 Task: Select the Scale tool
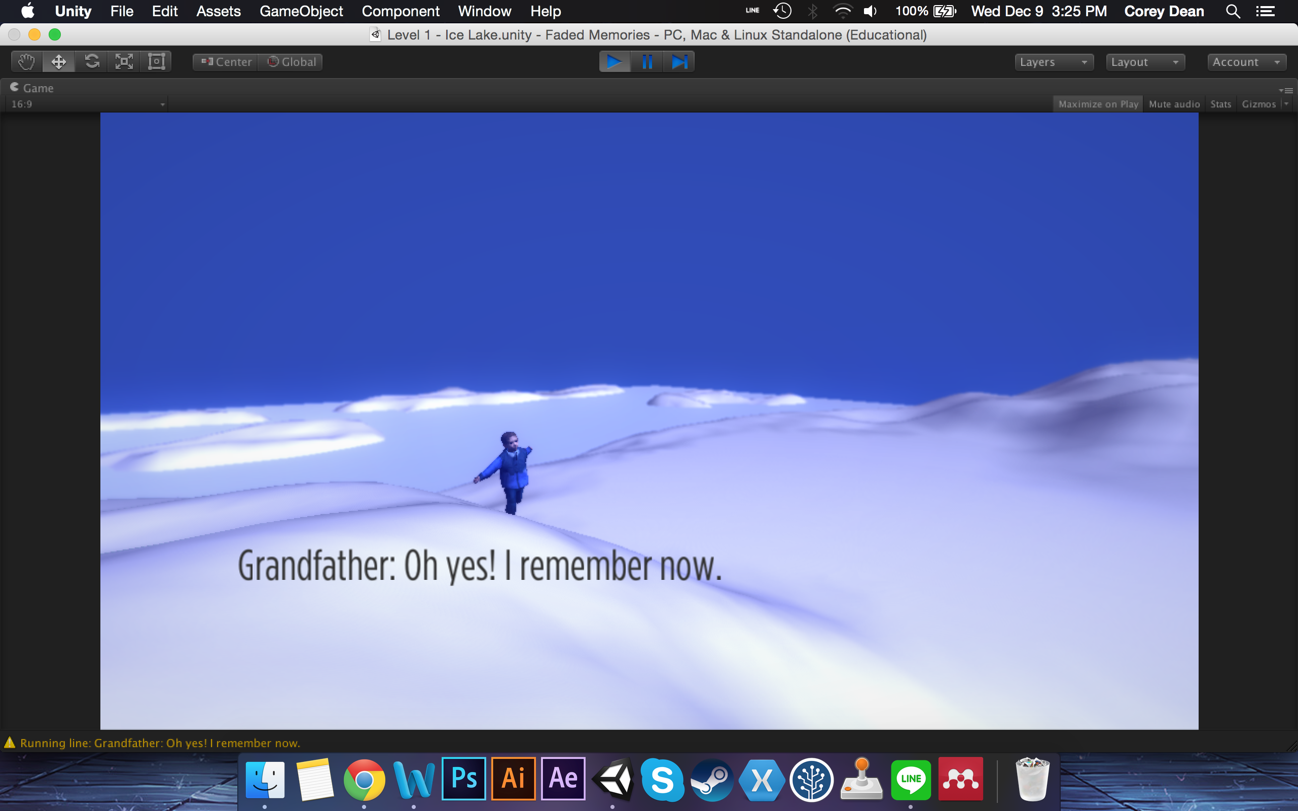coord(124,62)
